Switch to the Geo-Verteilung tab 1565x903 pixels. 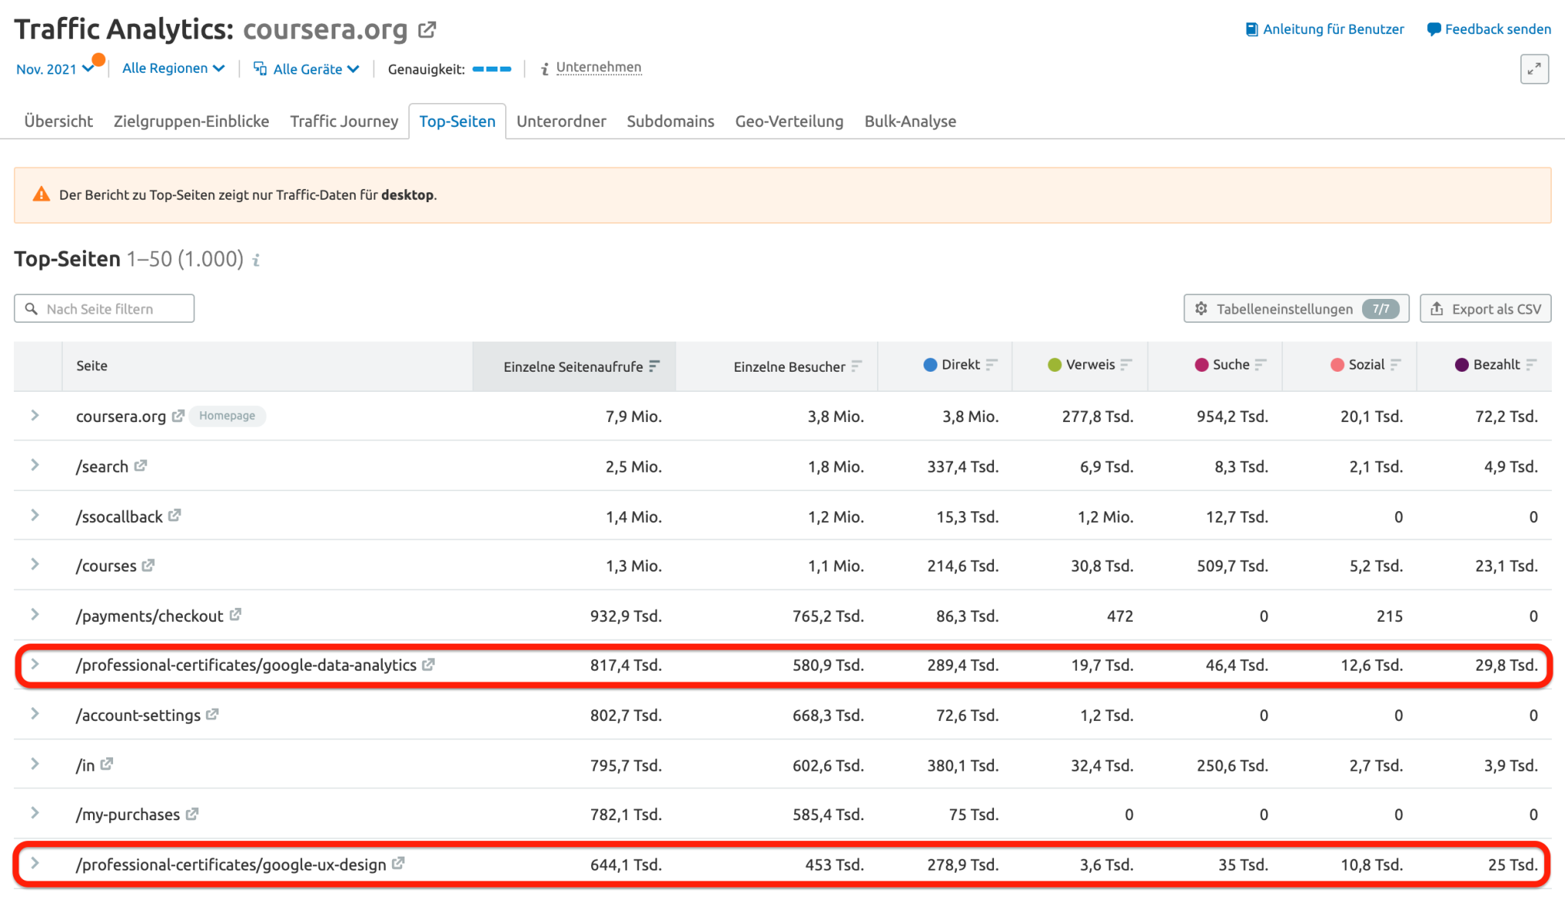pos(789,121)
